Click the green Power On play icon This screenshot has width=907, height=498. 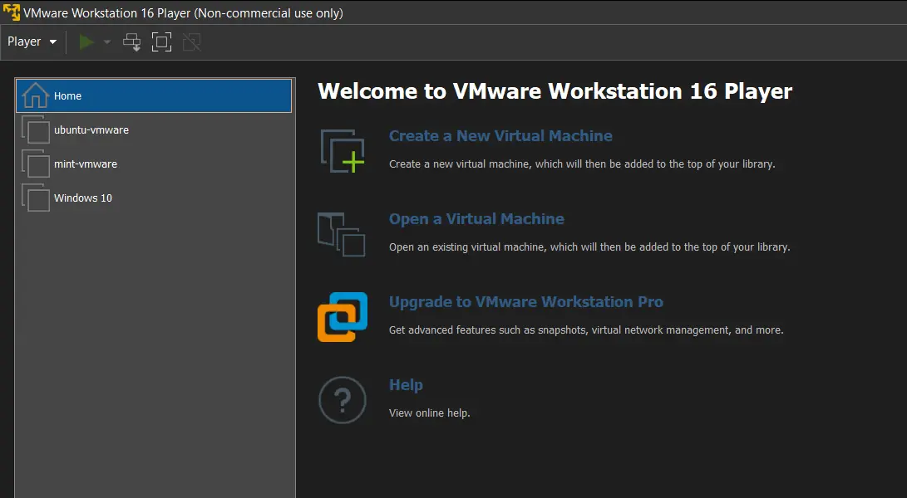point(86,41)
